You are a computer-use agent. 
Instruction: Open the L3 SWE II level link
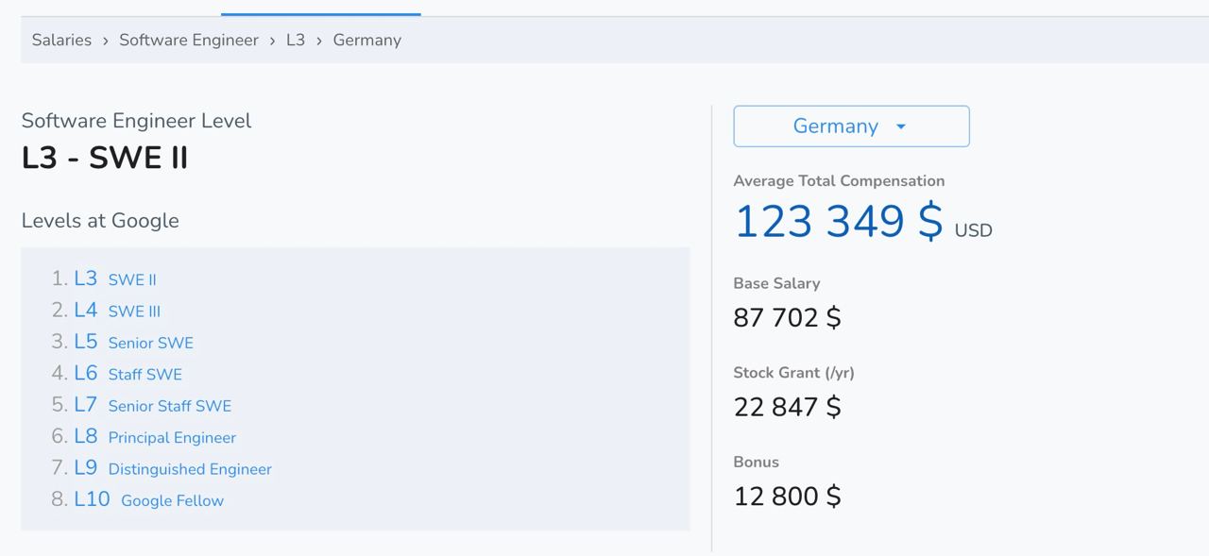pyautogui.click(x=115, y=278)
